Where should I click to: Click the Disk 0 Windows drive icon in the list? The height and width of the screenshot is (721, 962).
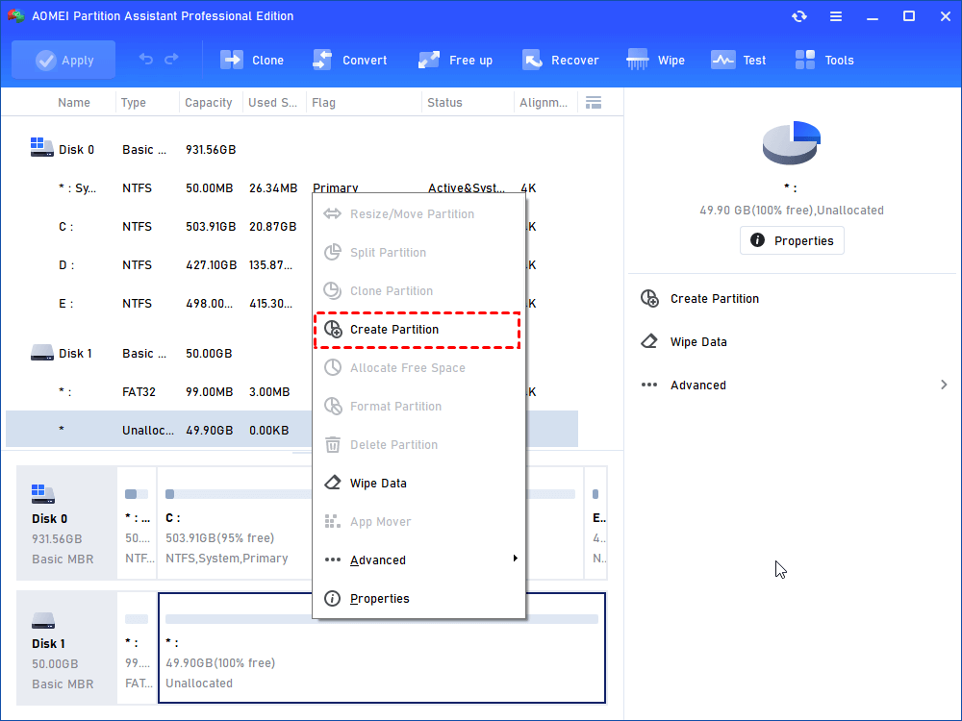[41, 147]
